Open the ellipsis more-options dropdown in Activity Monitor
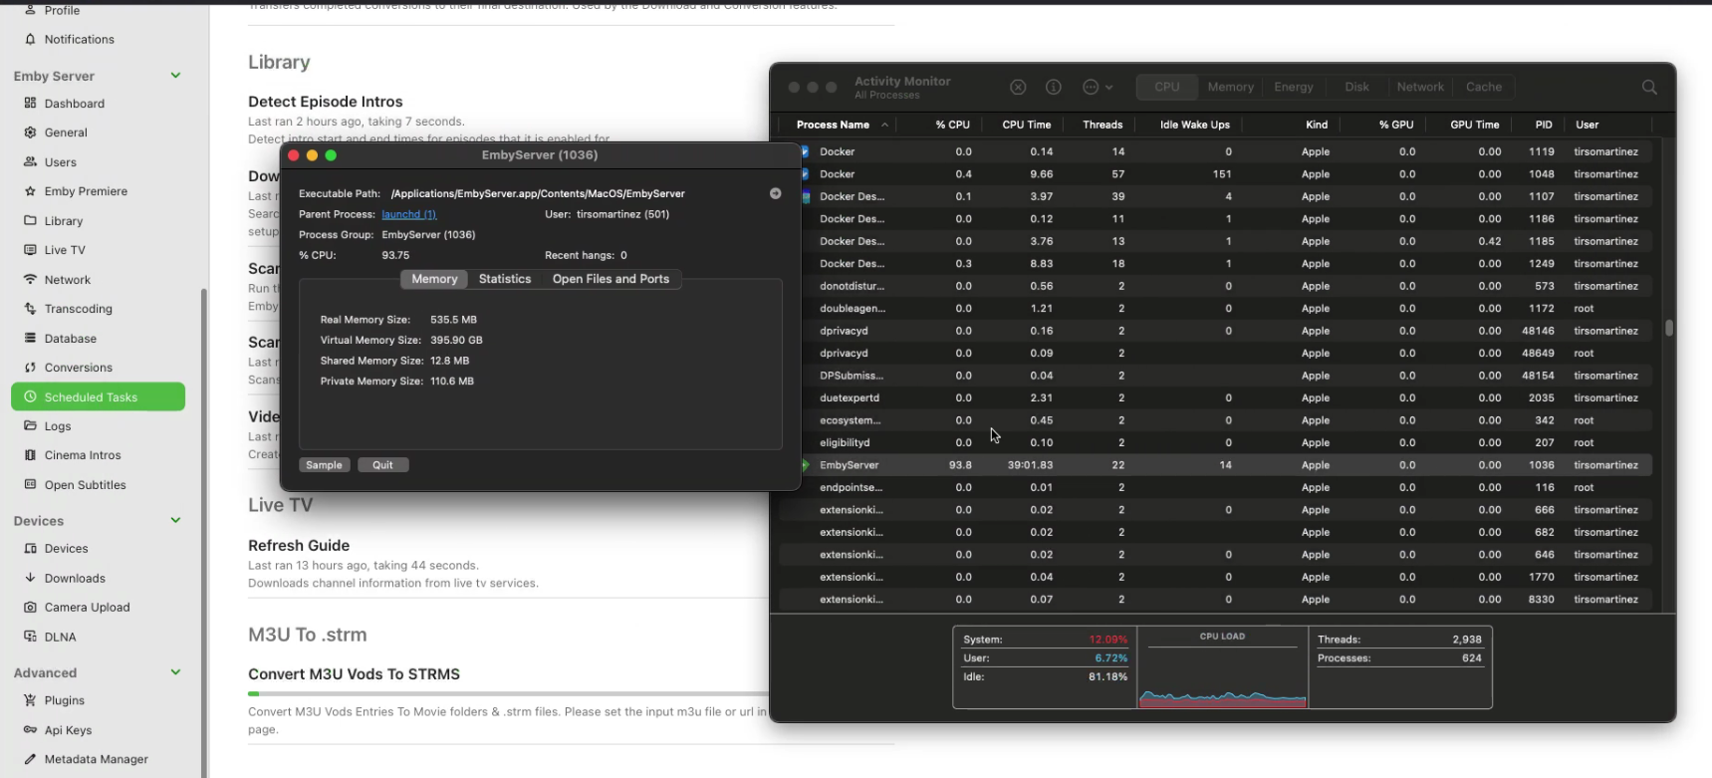Viewport: 1712px width, 778px height. click(1097, 88)
